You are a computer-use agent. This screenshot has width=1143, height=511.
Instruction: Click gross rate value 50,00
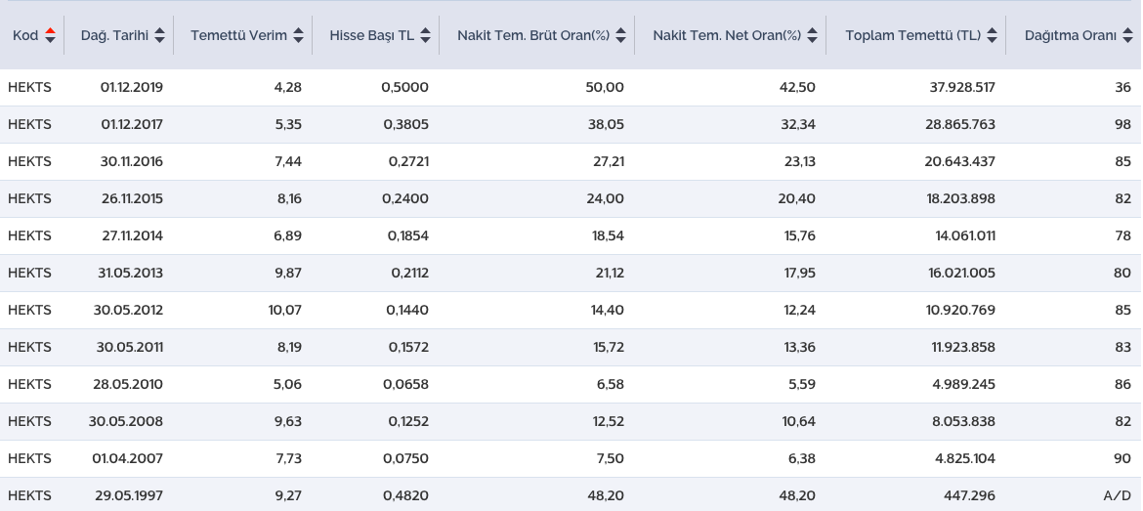605,88
